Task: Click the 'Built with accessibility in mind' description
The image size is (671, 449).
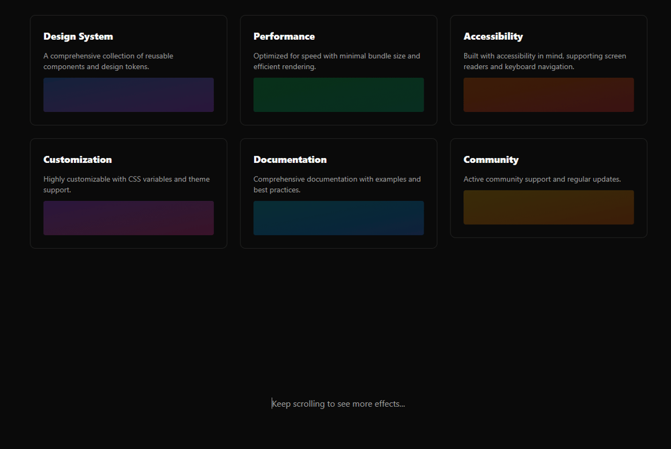Action: 545,62
